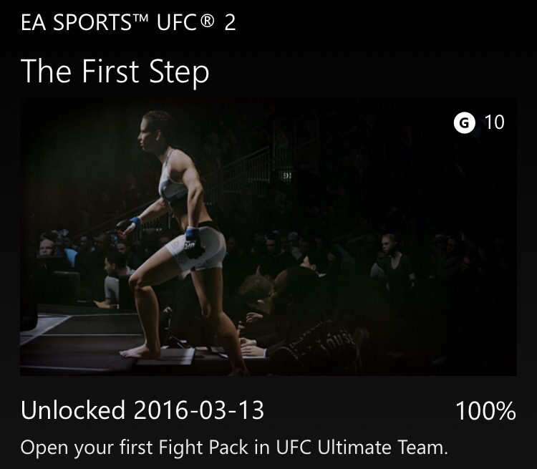The image size is (537, 469).
Task: Click the fighter's head in the achievement image
Action: (156, 129)
